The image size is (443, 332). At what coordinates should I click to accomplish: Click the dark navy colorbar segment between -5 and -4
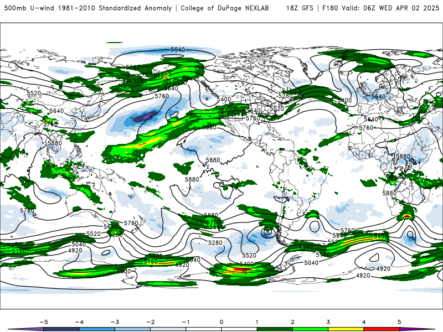point(61,329)
